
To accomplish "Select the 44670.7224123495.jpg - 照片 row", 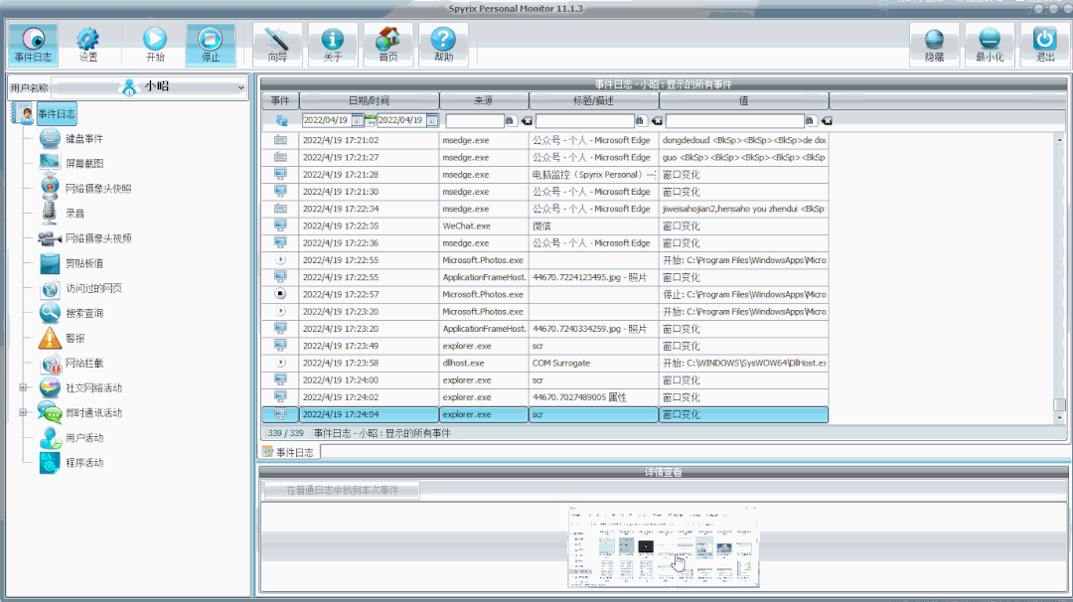I will pos(545,277).
